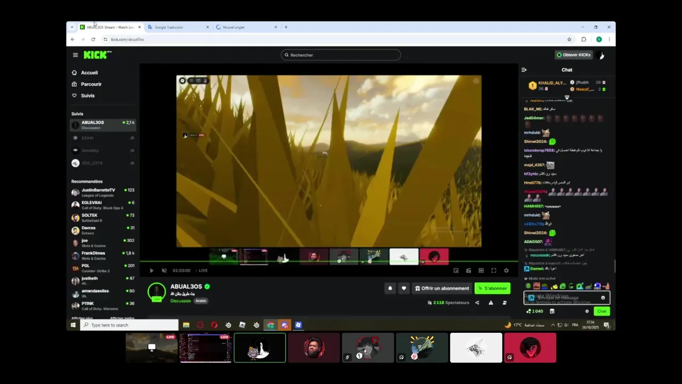Click the green video progress bar
The height and width of the screenshot is (384, 682).
click(329, 262)
